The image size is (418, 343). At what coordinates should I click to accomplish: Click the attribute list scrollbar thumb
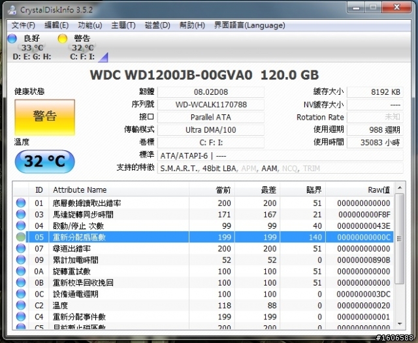point(399,238)
